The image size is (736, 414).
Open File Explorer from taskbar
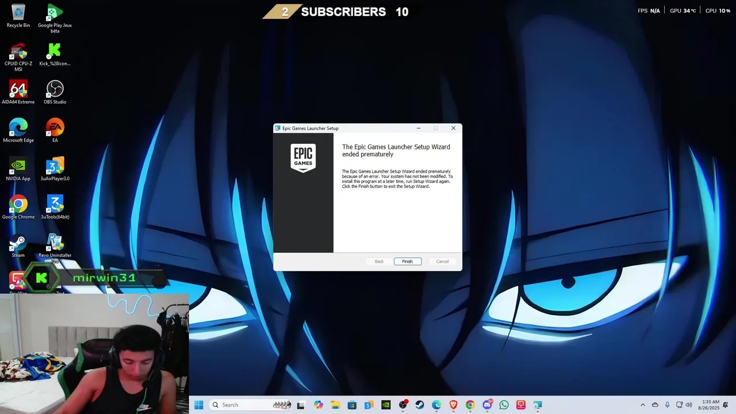335,405
